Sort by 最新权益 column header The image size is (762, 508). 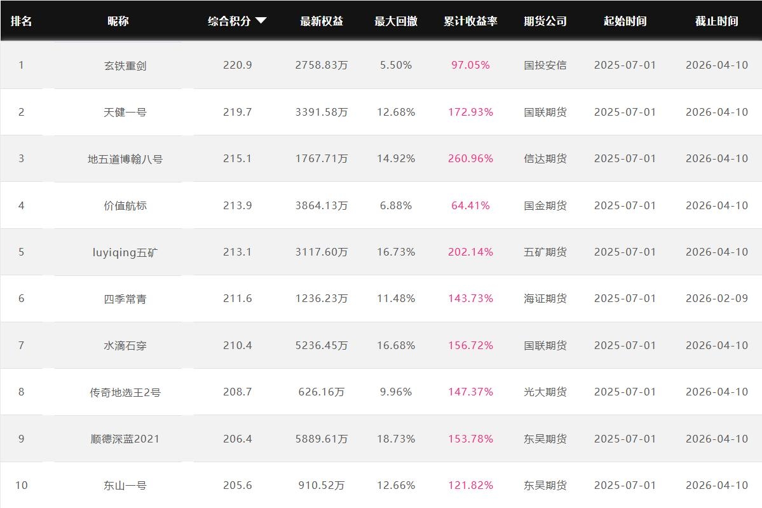[322, 21]
